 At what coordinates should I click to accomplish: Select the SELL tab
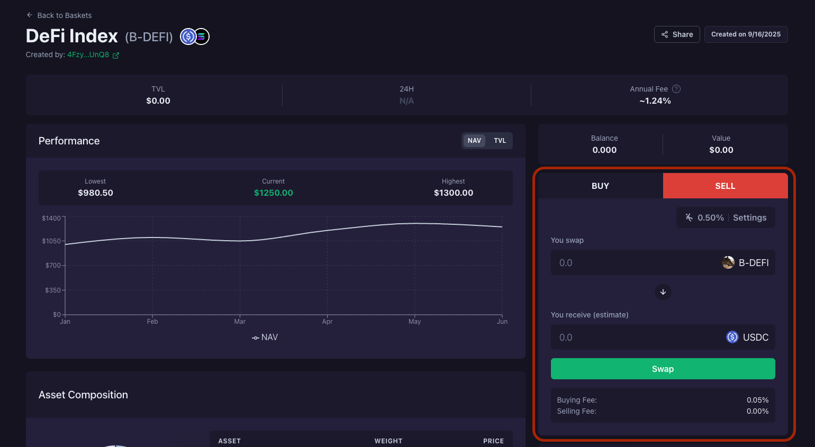pyautogui.click(x=725, y=186)
